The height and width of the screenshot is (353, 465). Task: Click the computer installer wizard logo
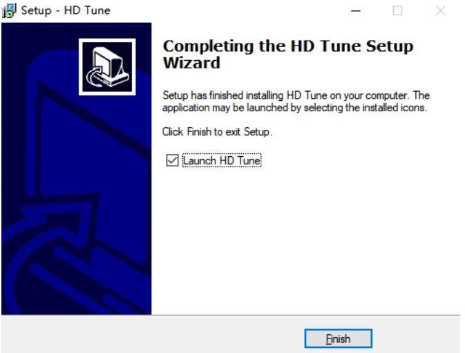tap(107, 67)
